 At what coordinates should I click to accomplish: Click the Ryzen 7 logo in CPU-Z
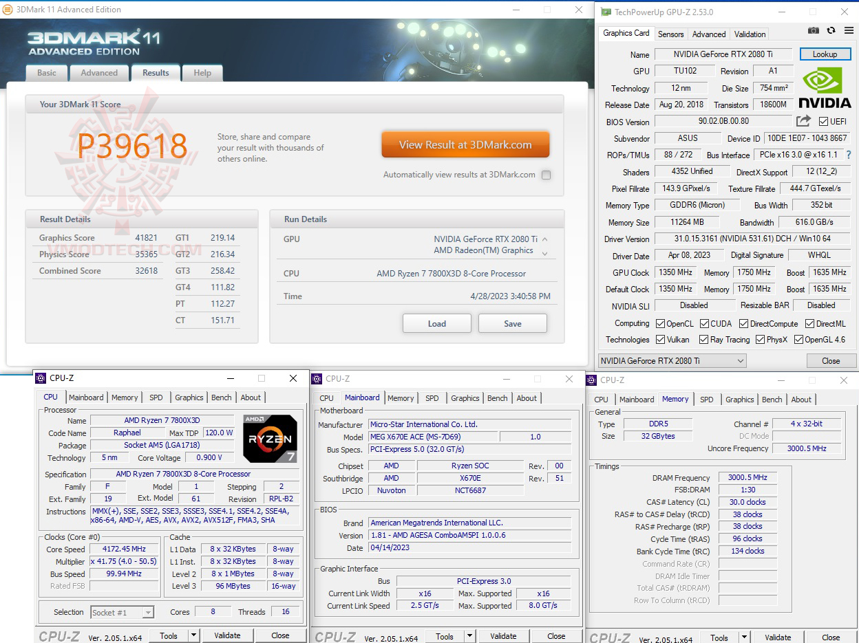click(x=270, y=438)
